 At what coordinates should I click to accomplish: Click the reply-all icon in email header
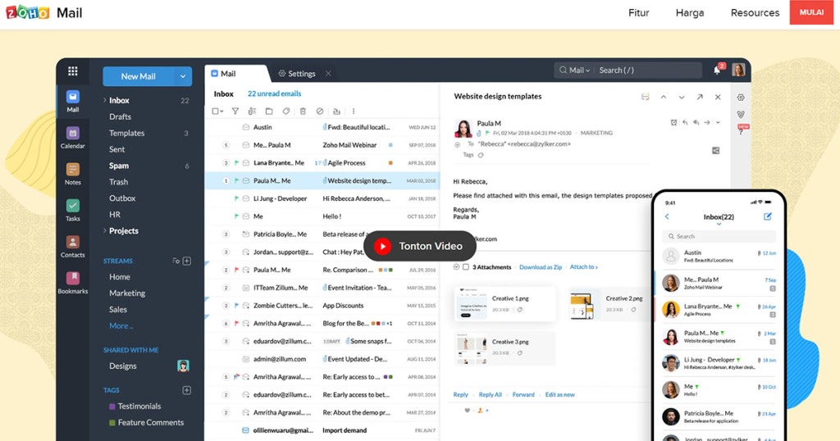(696, 123)
